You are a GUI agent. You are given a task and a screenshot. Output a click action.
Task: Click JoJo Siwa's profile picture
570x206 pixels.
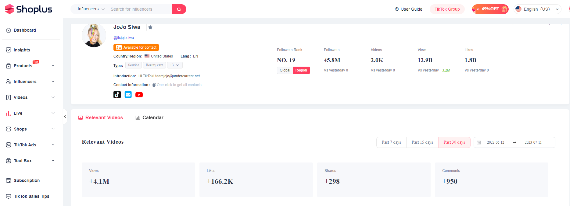coord(94,35)
